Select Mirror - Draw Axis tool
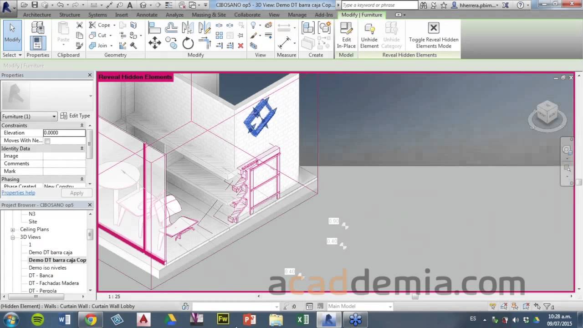This screenshot has height=328, width=583. pyautogui.click(x=205, y=28)
